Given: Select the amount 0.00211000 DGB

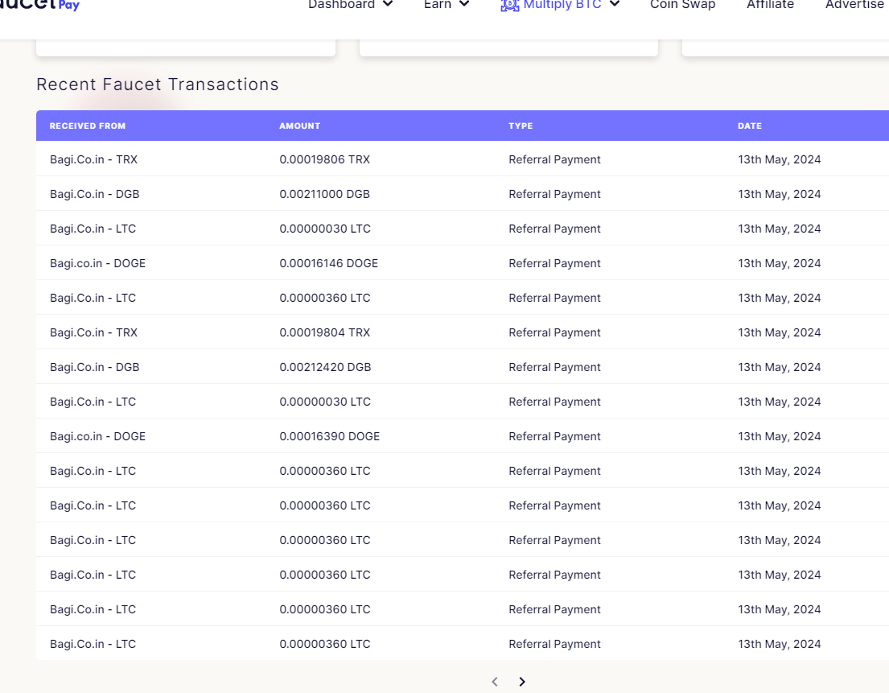Looking at the screenshot, I should point(324,194).
